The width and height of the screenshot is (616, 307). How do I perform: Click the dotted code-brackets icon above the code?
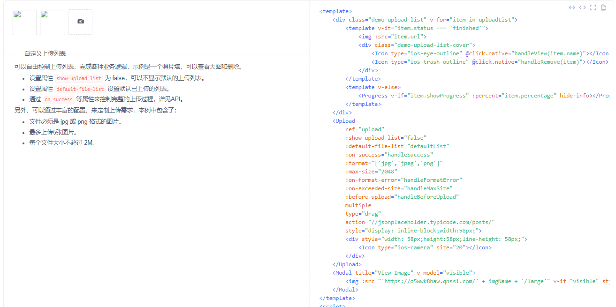[571, 7]
